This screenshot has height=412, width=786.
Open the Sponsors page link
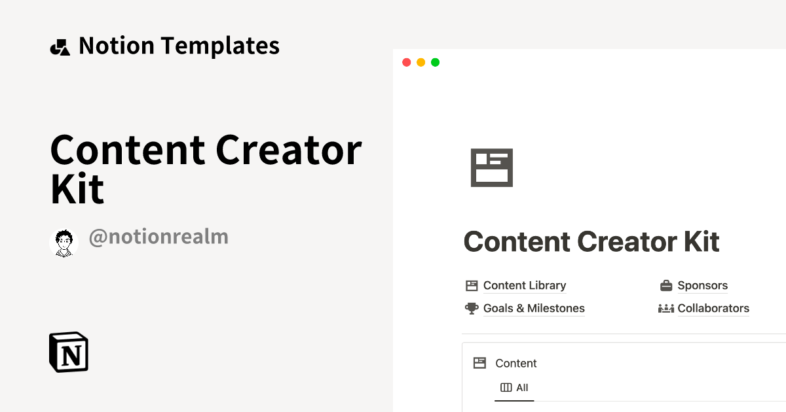[703, 285]
